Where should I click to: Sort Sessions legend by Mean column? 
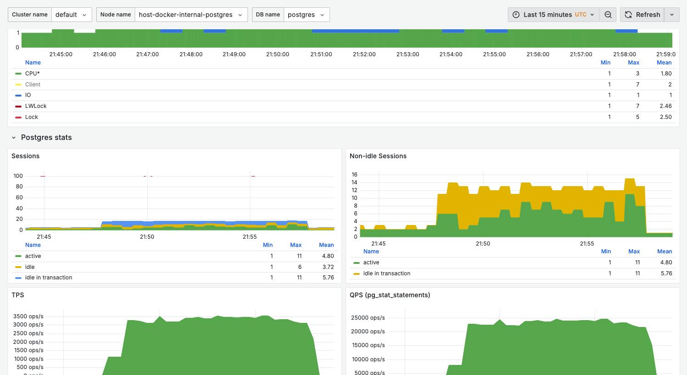(326, 245)
